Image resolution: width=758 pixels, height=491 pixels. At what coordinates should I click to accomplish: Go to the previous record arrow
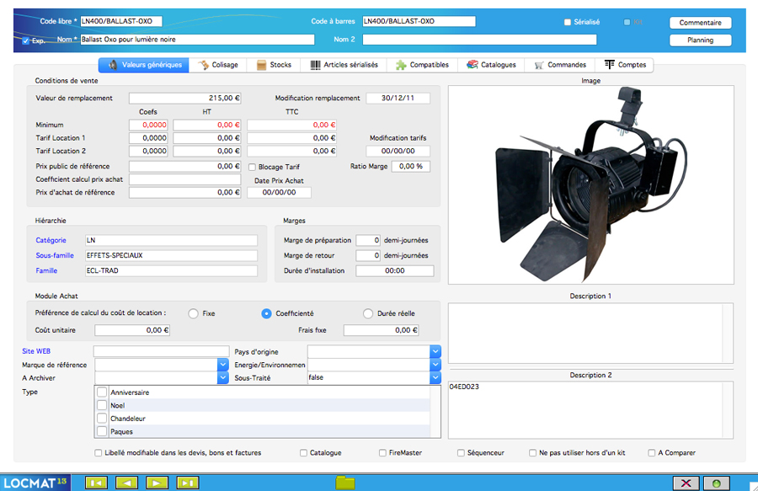tap(126, 483)
